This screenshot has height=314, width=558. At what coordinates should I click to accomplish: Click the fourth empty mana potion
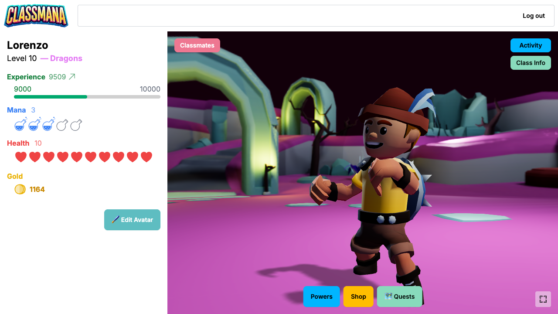coord(62,125)
